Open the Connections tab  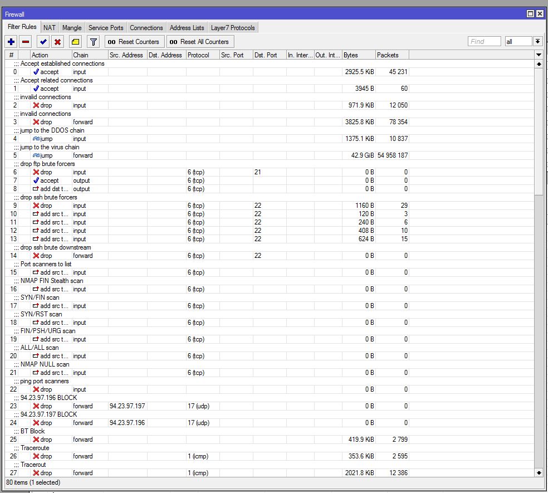(146, 28)
